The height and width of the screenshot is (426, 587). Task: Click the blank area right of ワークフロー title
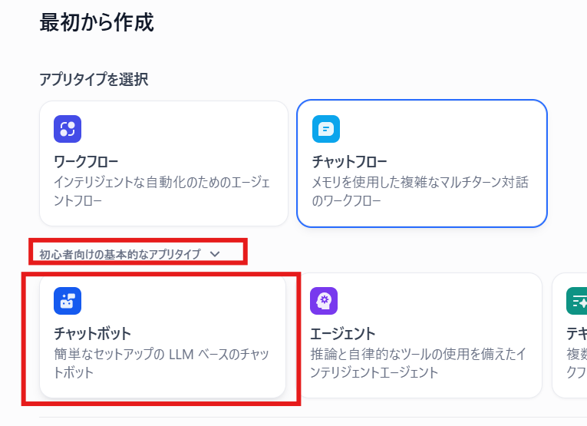(200, 162)
